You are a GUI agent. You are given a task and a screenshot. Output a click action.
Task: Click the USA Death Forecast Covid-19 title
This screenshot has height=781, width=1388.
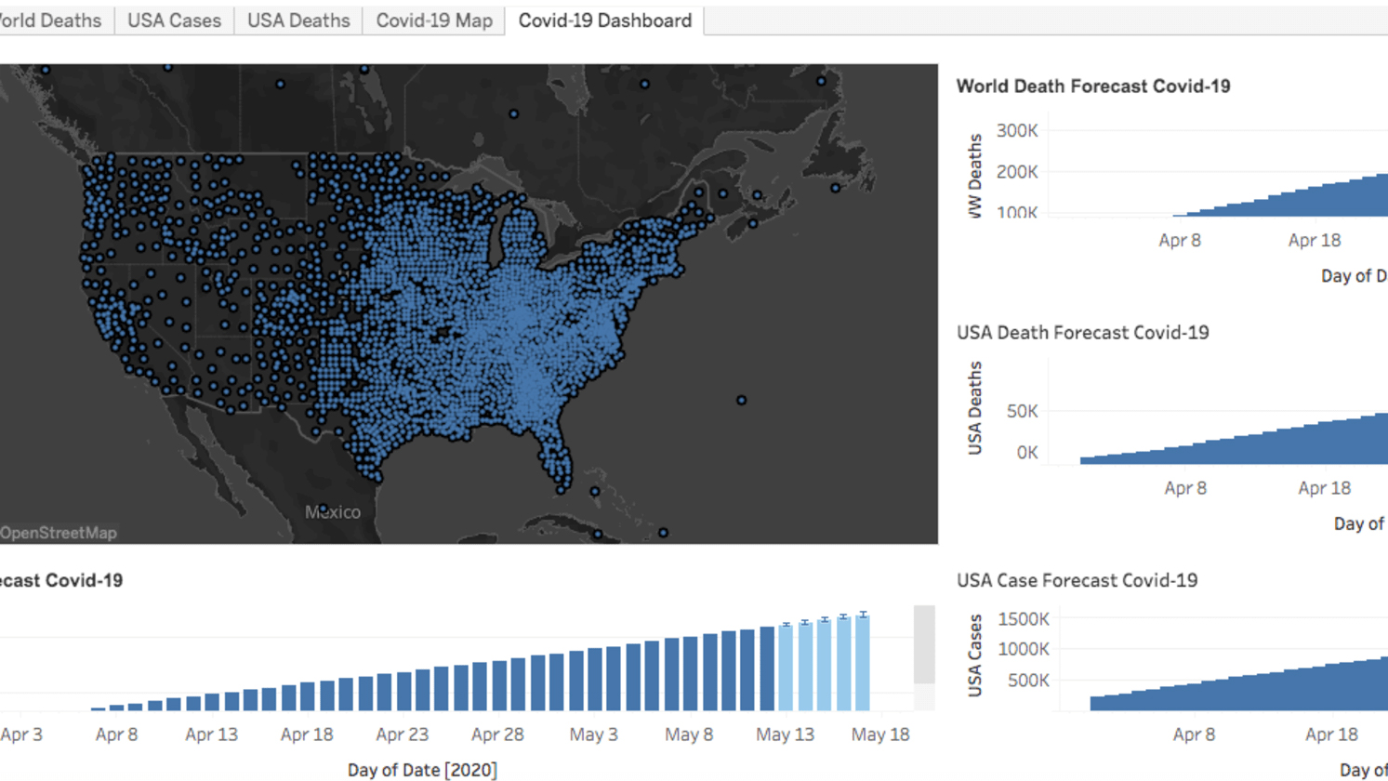(1082, 333)
